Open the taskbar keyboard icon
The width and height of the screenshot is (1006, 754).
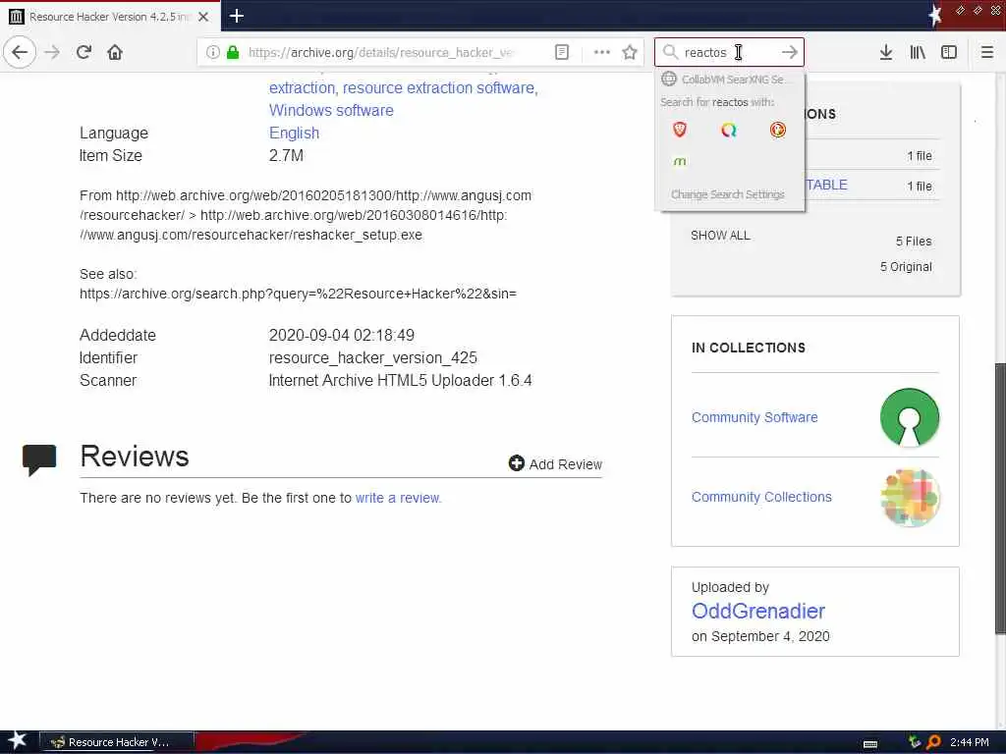tap(870, 743)
